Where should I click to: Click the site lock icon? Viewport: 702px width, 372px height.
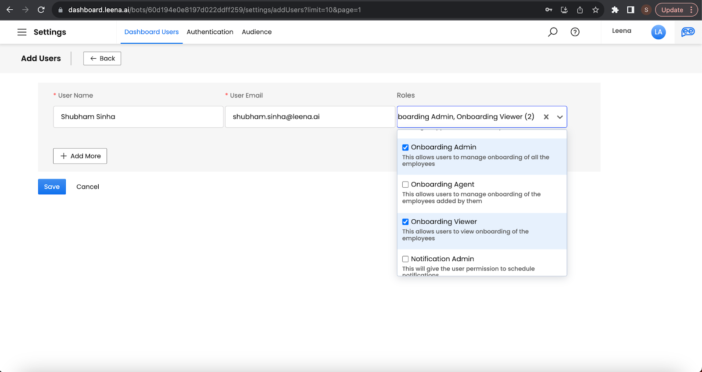[x=61, y=10]
